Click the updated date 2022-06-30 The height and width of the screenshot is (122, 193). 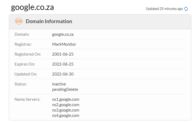click(x=63, y=74)
